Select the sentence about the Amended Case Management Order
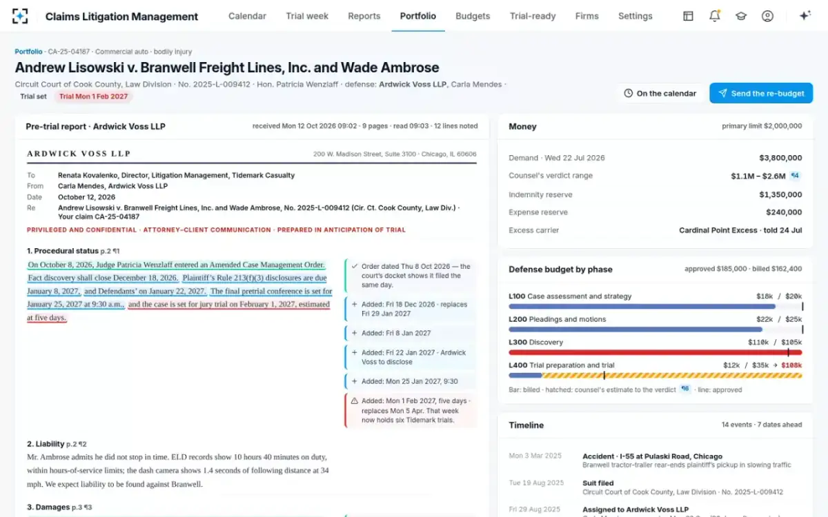This screenshot has width=828, height=517. pos(176,265)
